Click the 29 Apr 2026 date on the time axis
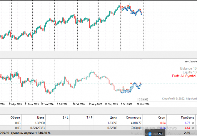The height and width of the screenshot is (136, 197). 15,104
